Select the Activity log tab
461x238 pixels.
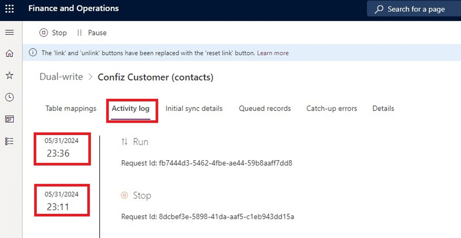pos(130,109)
